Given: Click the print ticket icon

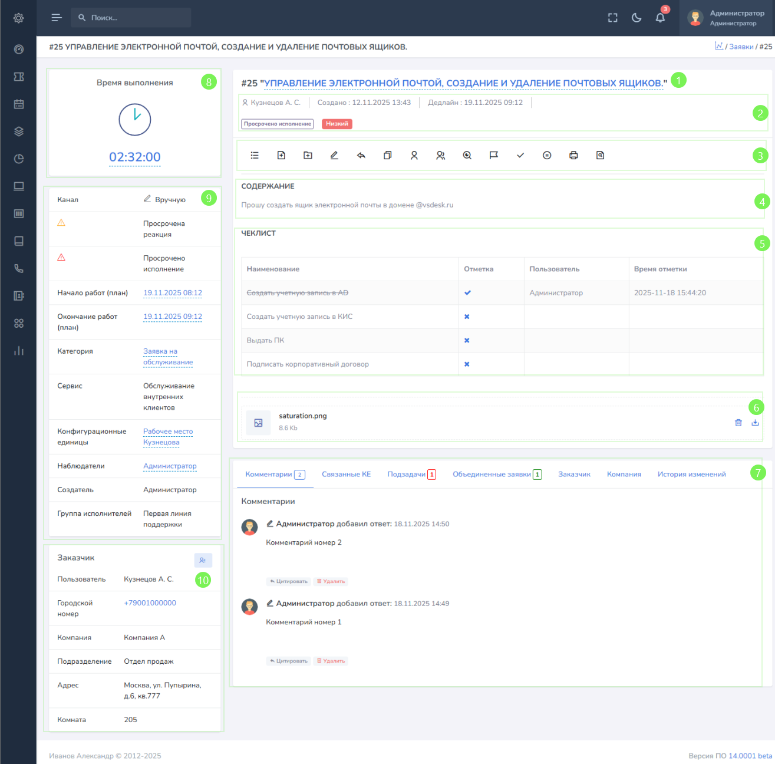Looking at the screenshot, I should [x=573, y=156].
